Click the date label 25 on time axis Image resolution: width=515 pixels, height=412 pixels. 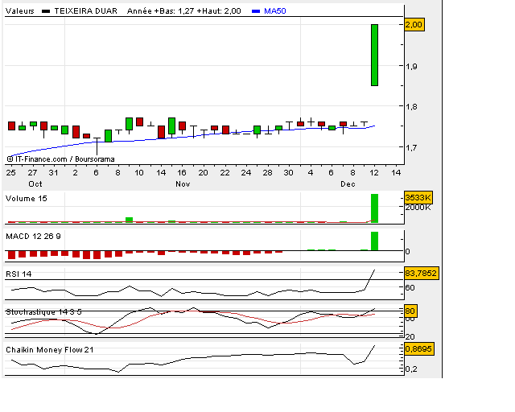(10, 172)
